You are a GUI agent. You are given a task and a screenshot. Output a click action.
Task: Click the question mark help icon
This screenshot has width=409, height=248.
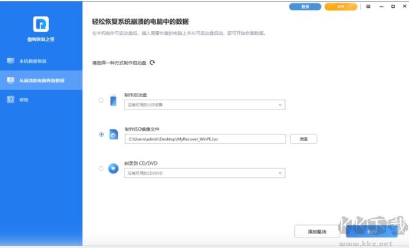(x=11, y=100)
